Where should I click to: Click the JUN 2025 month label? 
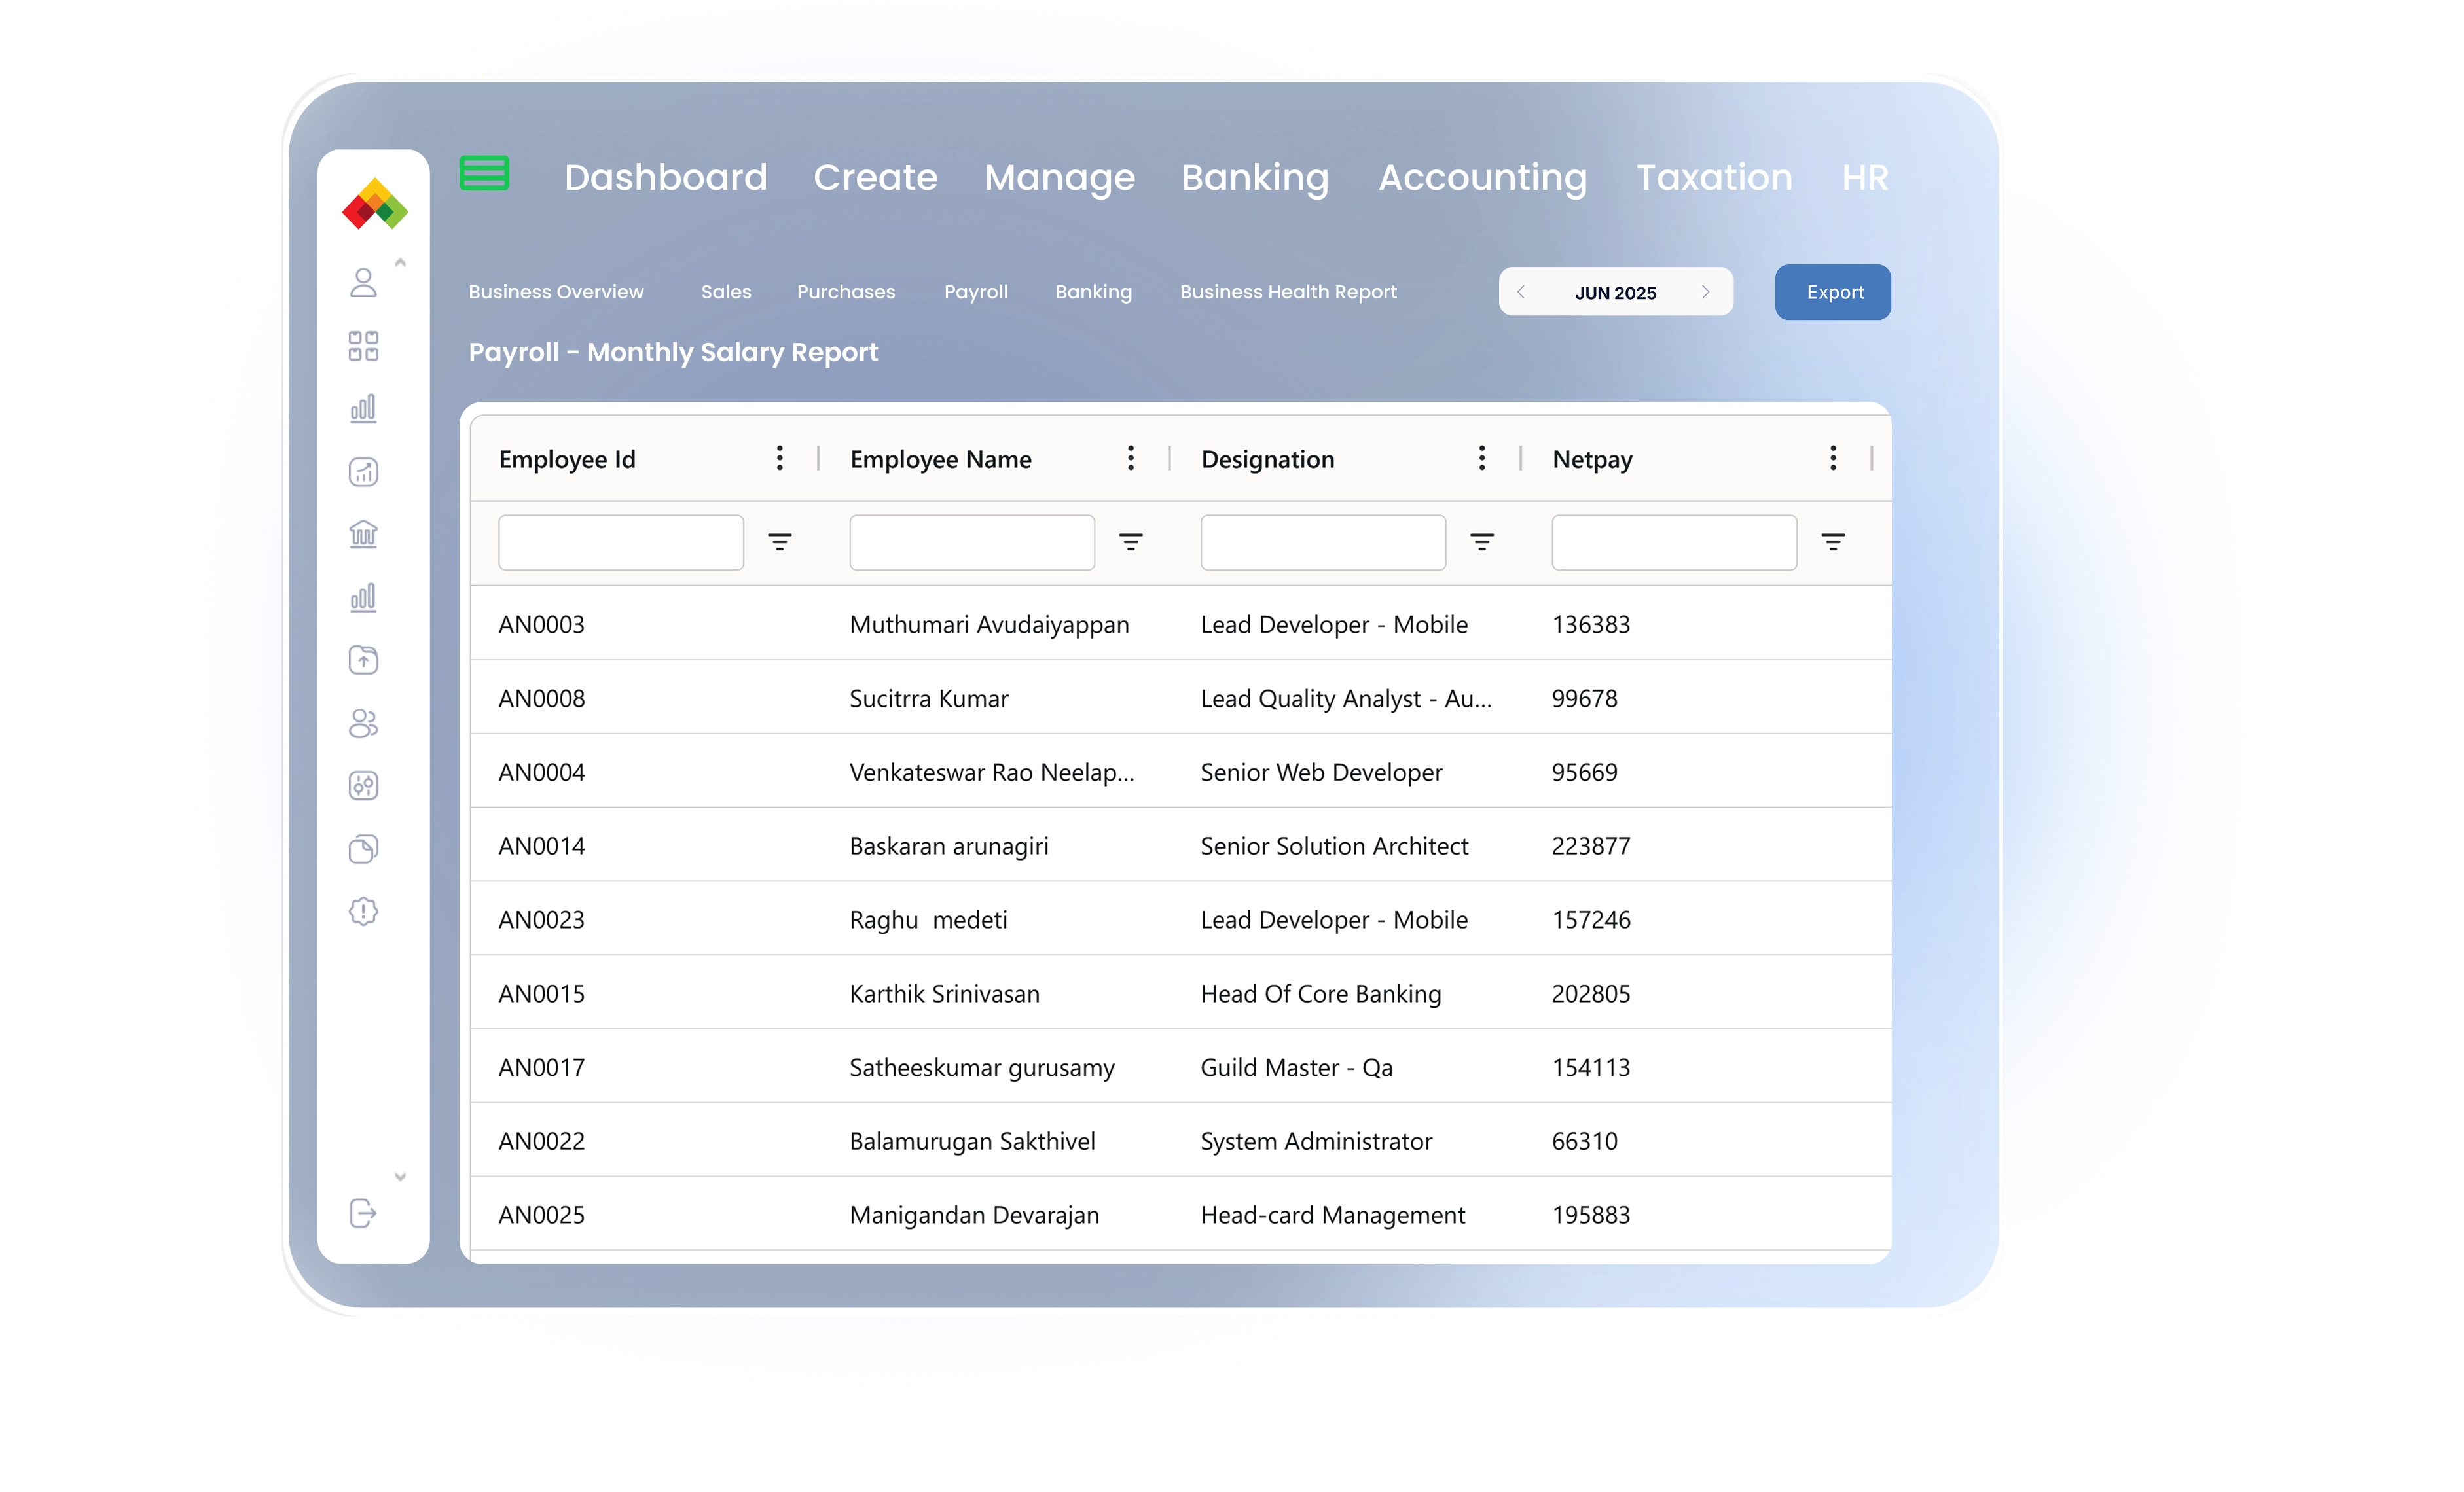[1615, 293]
